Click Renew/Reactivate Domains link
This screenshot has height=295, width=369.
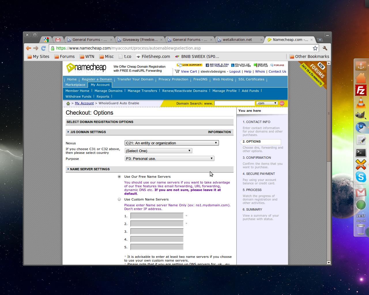coord(185,91)
